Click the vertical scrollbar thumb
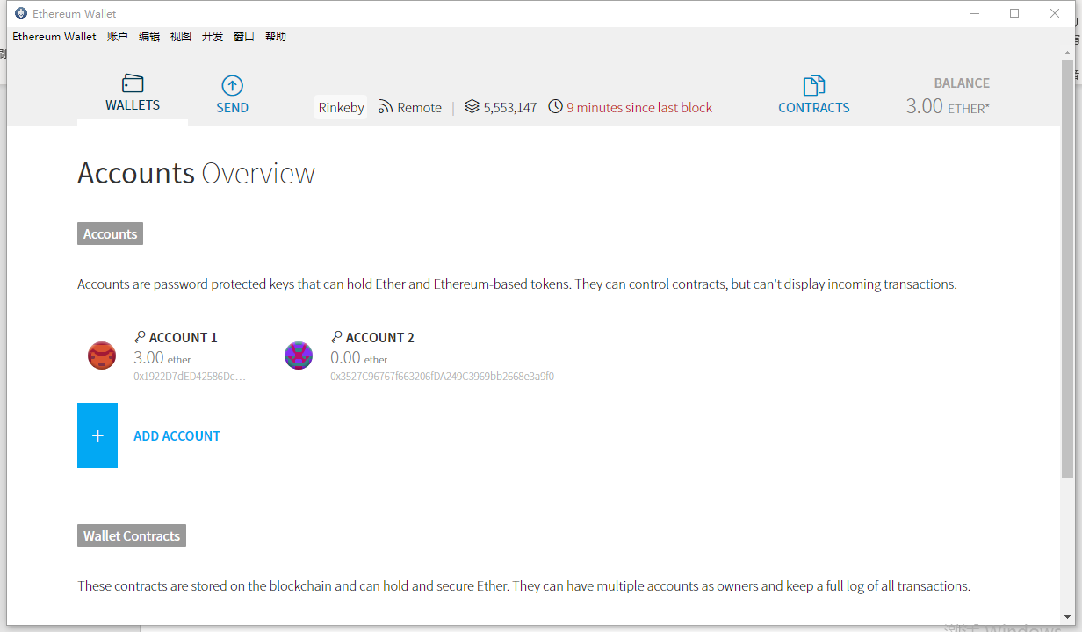The height and width of the screenshot is (632, 1082). 1067,269
